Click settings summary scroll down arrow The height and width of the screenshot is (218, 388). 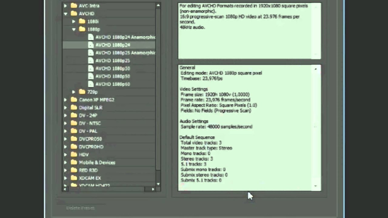[x=316, y=186]
